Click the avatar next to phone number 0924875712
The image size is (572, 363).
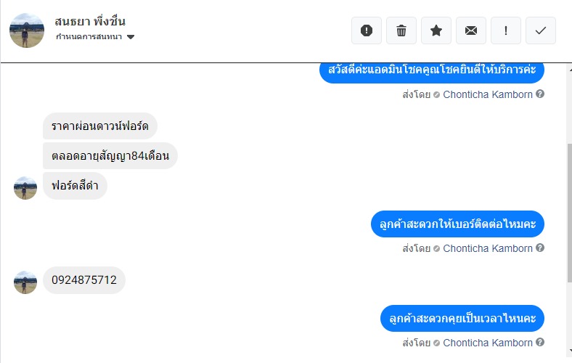tap(25, 282)
